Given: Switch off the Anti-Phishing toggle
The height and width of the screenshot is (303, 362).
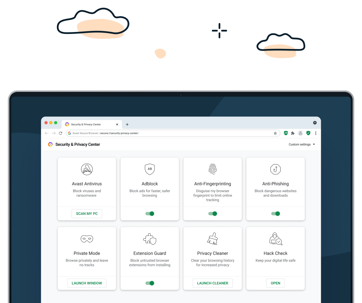Looking at the screenshot, I should tap(276, 214).
